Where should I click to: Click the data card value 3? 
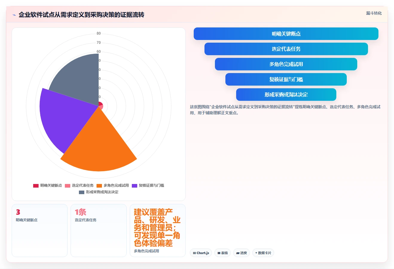tap(18, 212)
